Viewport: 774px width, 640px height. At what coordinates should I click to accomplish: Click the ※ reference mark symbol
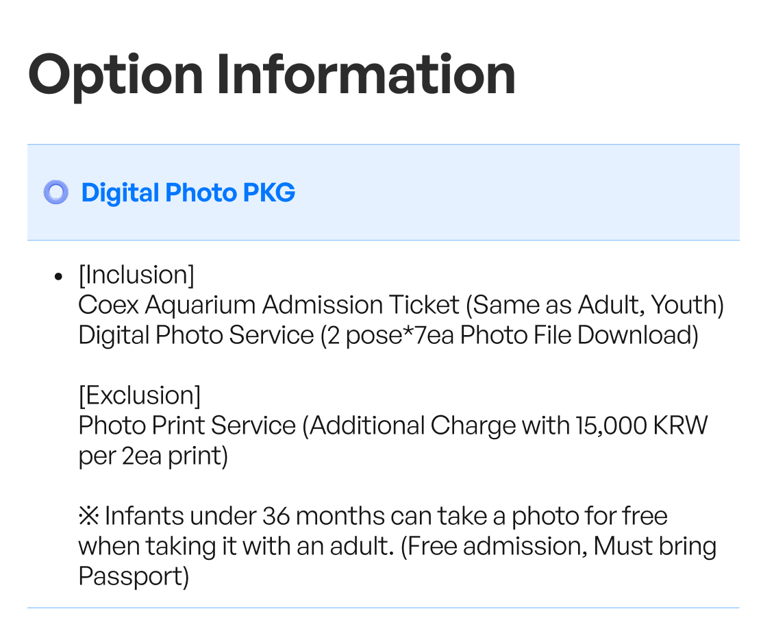tap(89, 516)
